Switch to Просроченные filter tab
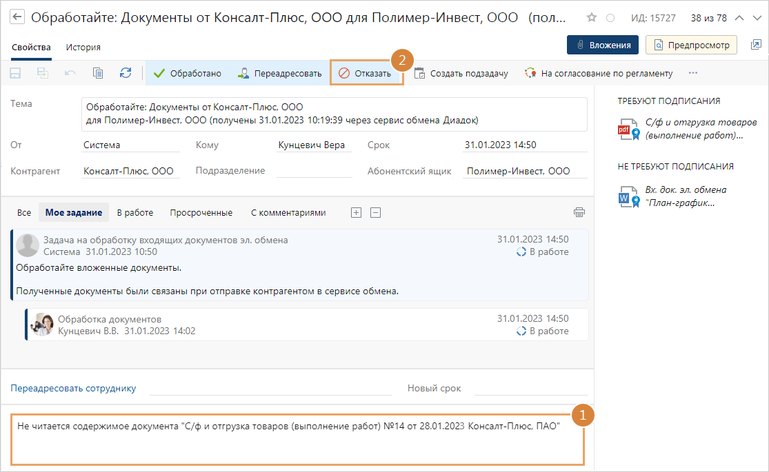This screenshot has height=472, width=769. click(x=201, y=213)
